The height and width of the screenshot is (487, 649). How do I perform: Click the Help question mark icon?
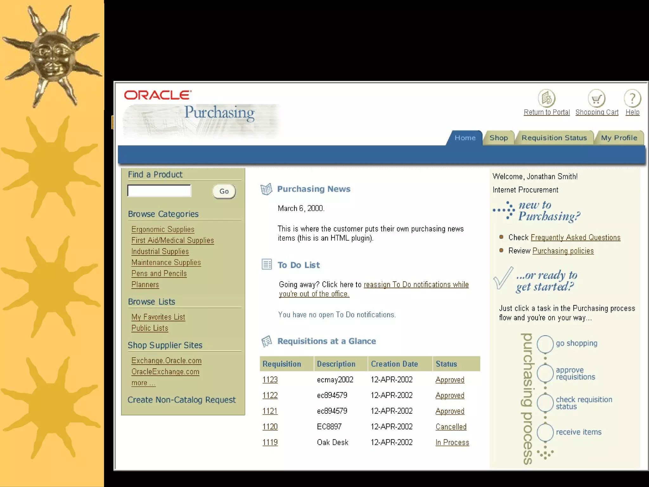[x=633, y=98]
